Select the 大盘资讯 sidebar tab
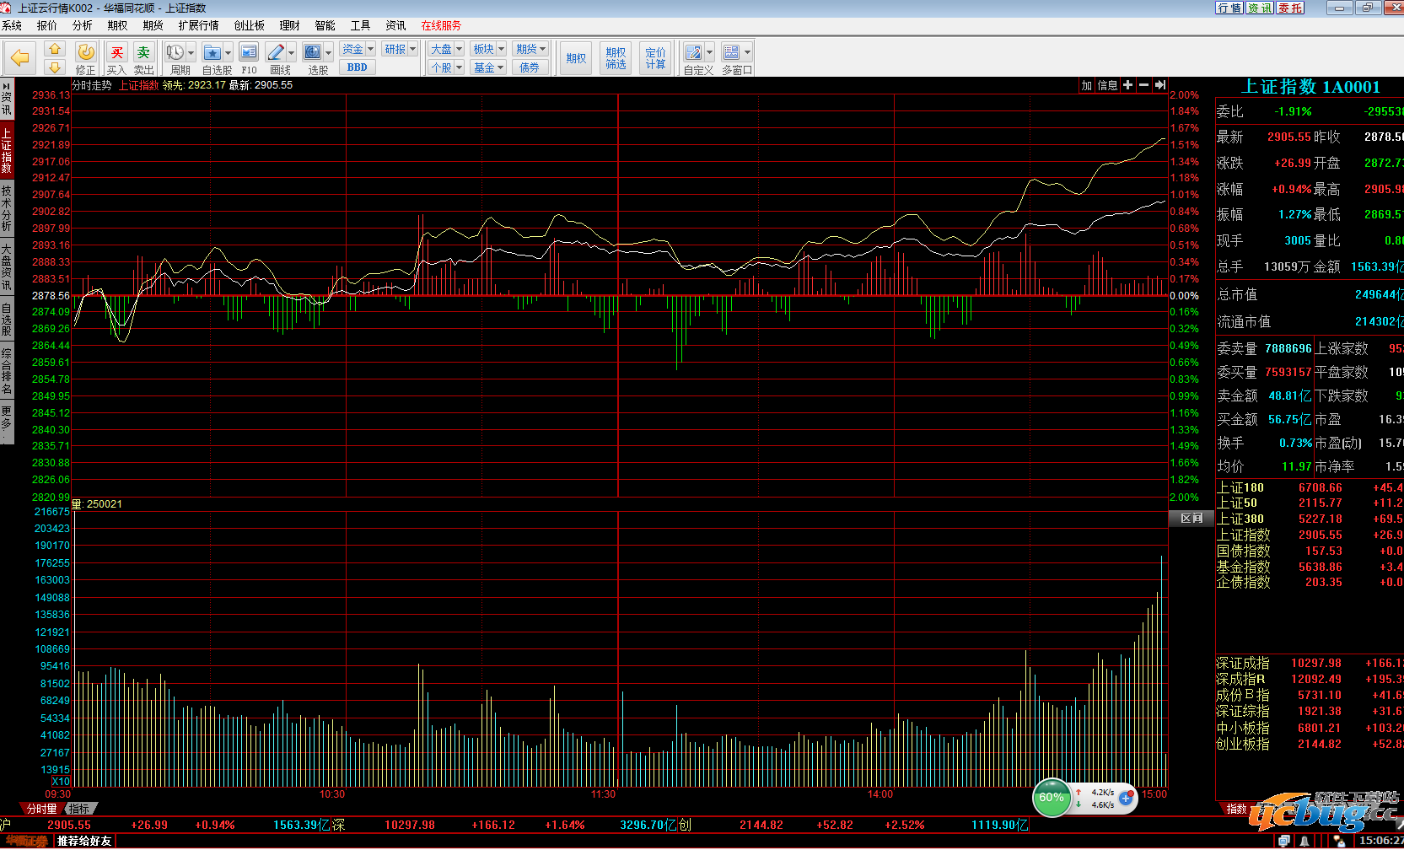 click(7, 266)
